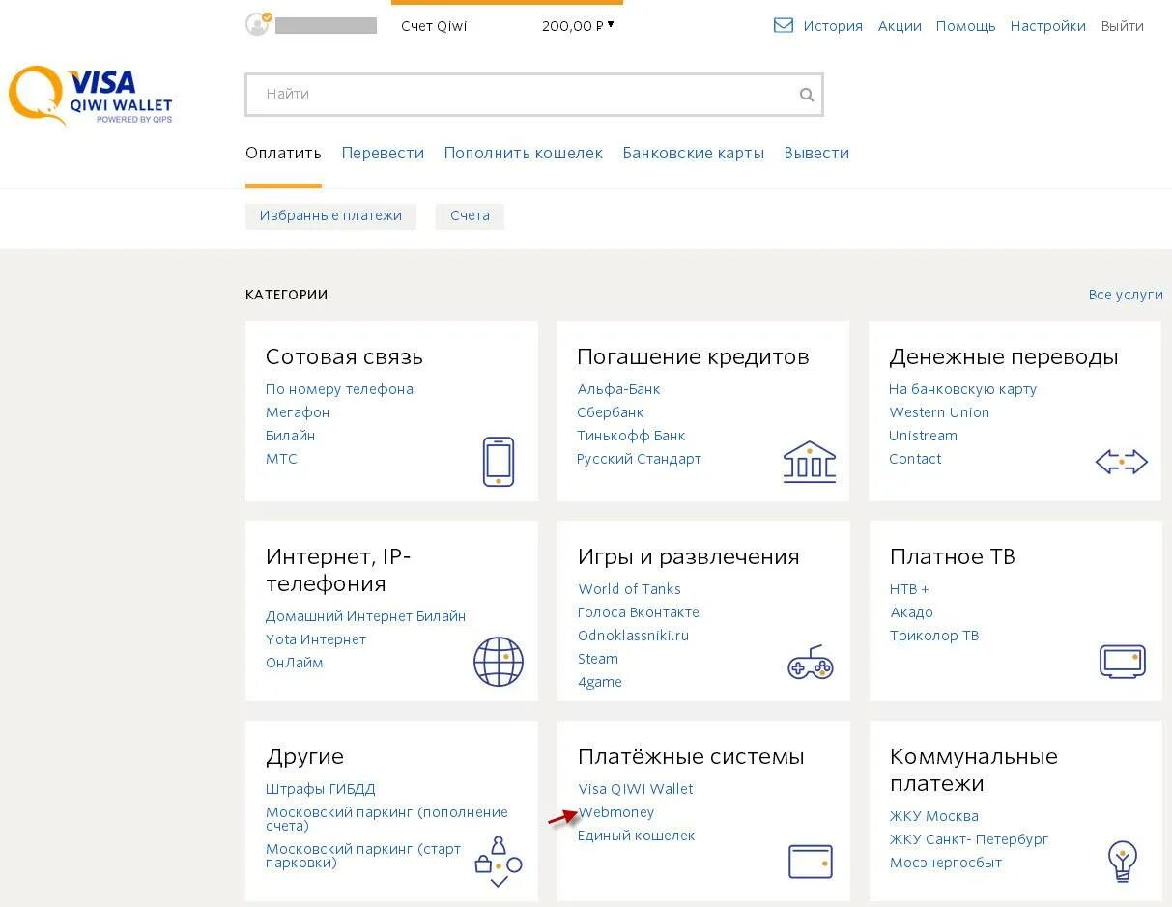Click the Счет Qiwi account label
Image resolution: width=1172 pixels, height=907 pixels.
pos(434,26)
